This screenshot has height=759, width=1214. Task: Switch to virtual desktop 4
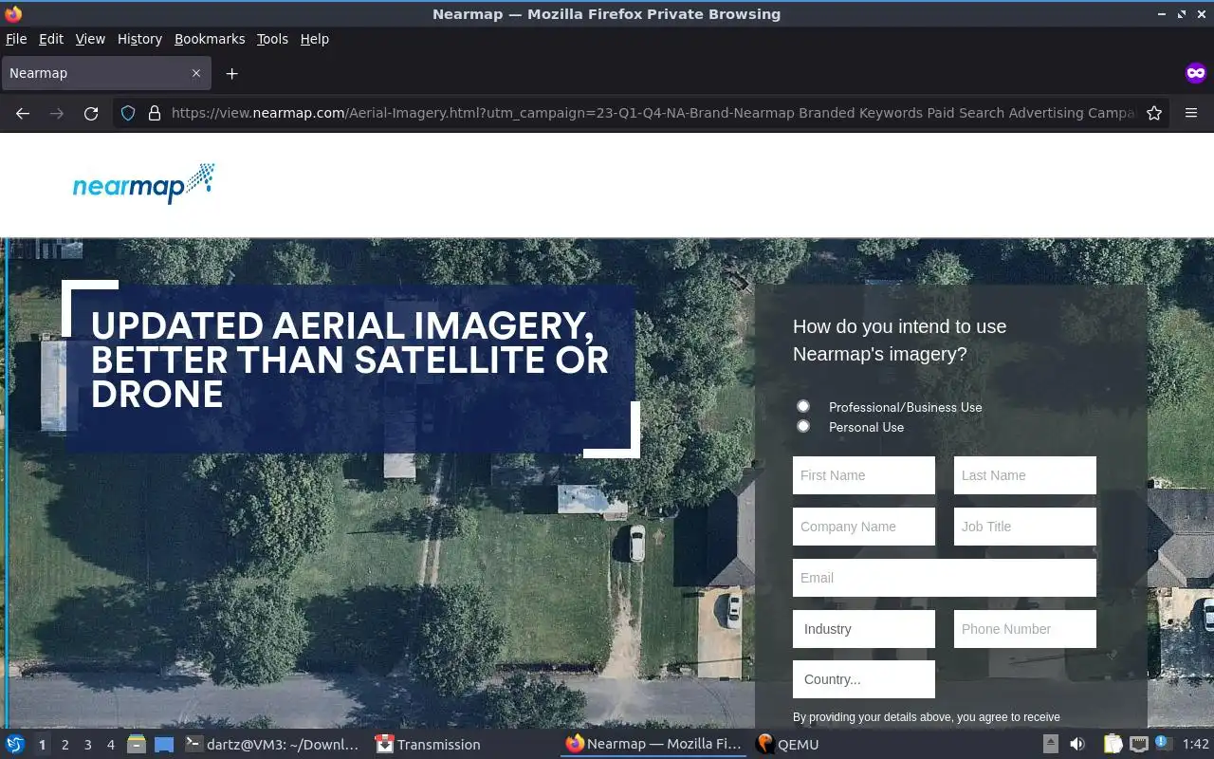(111, 745)
